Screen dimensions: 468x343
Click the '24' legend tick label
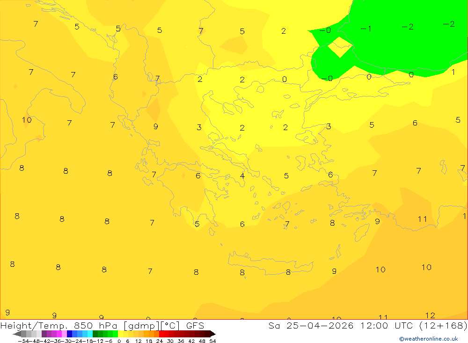(x=160, y=341)
